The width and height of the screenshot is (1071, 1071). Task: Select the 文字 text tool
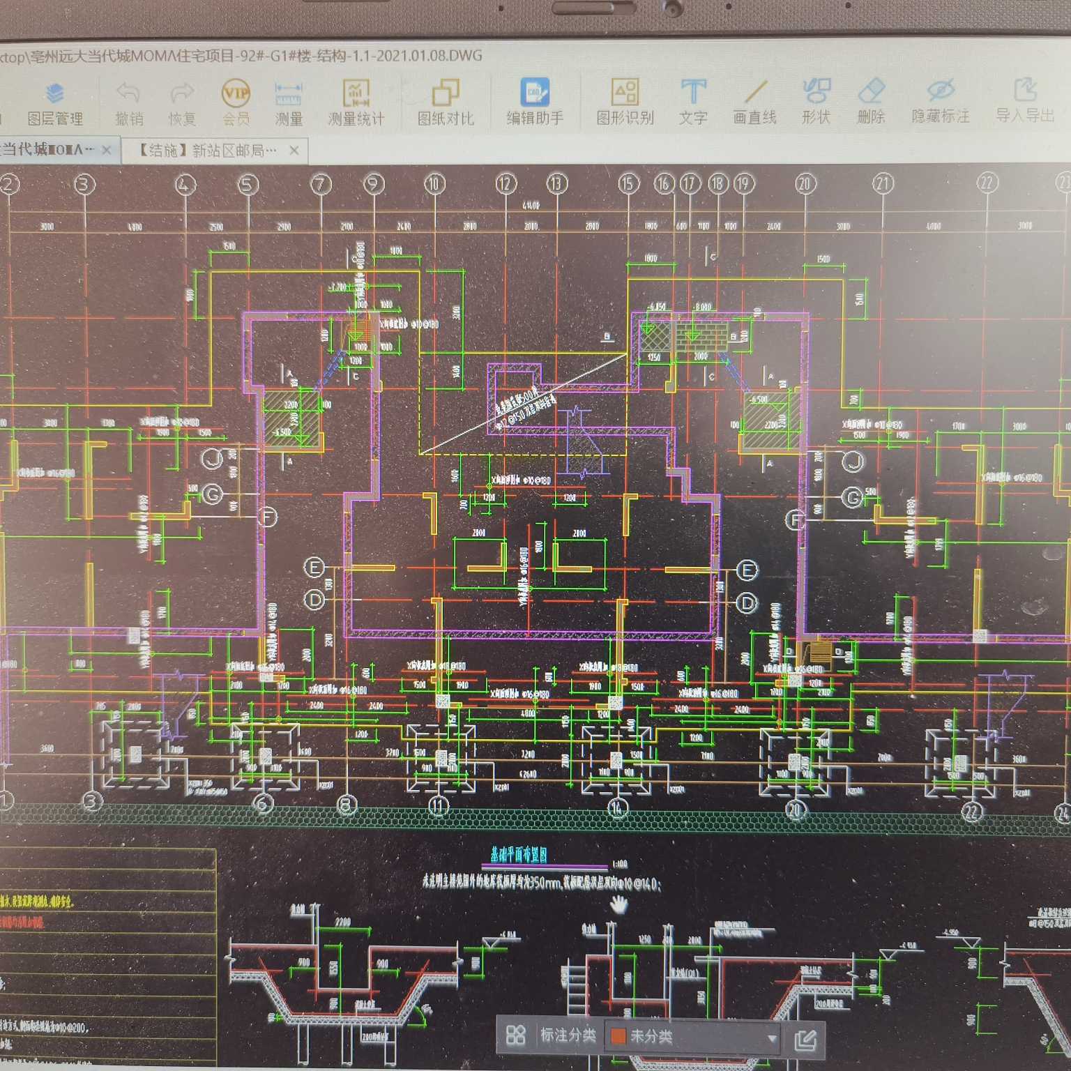[x=693, y=103]
